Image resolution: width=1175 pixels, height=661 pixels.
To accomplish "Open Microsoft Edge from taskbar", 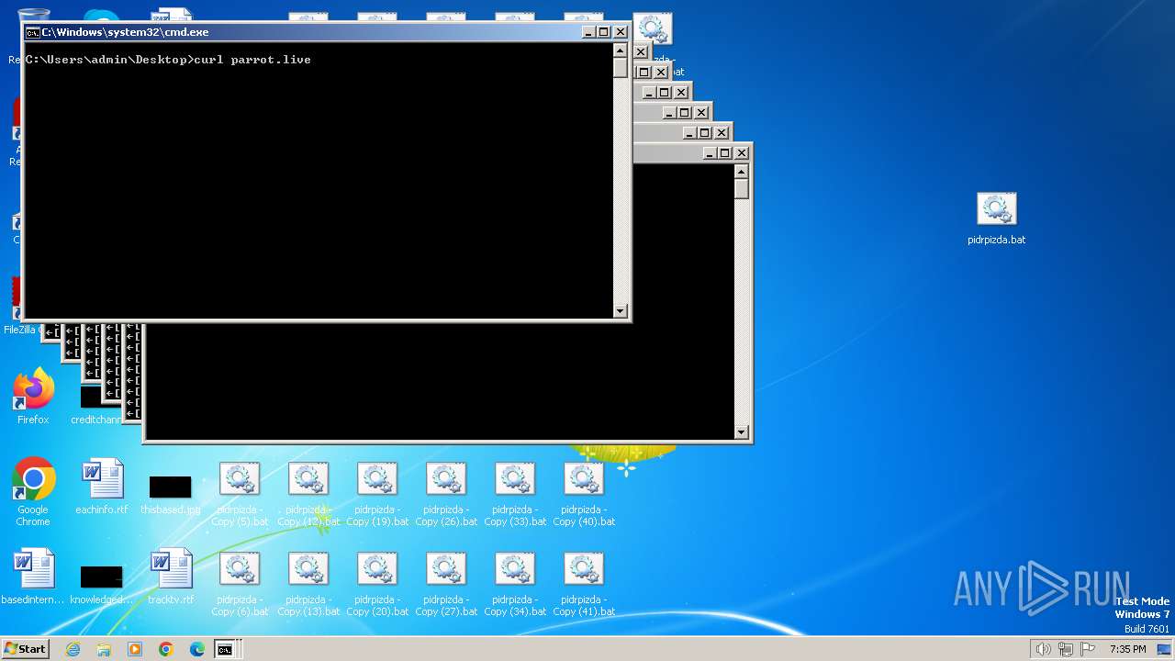I will [196, 649].
